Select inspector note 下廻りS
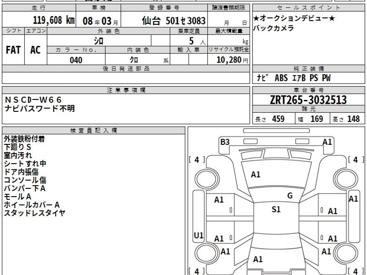The height and width of the screenshot is (275, 367). (18, 147)
